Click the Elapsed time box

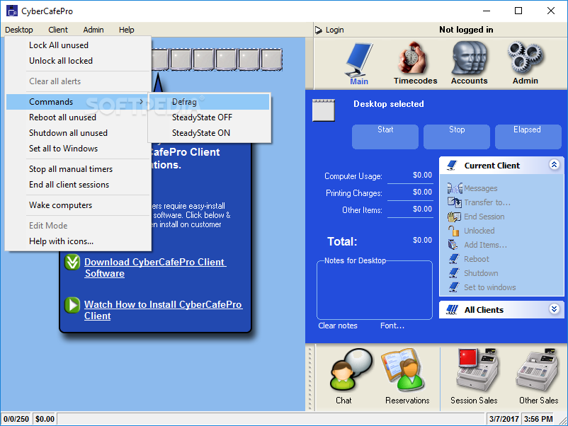[528, 137]
